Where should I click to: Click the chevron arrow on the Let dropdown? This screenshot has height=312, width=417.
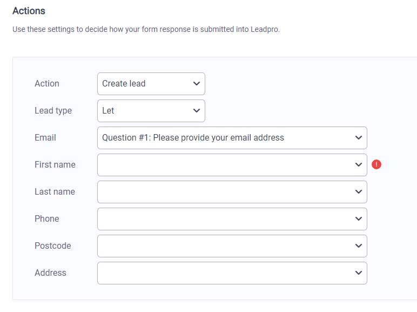tap(196, 111)
